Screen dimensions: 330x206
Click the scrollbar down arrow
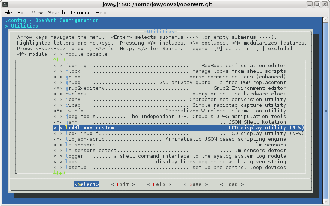tap(325, 201)
